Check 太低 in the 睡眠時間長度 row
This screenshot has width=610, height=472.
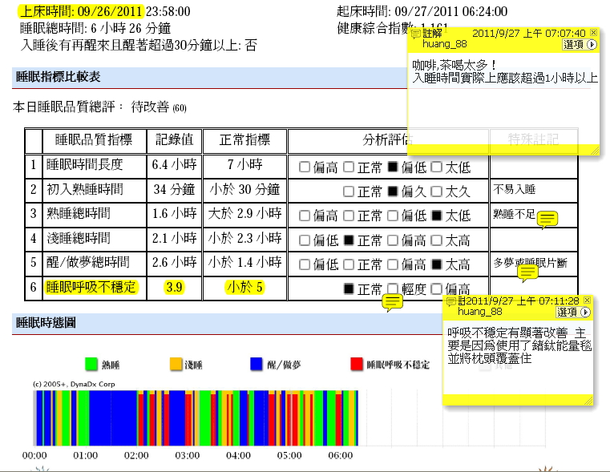click(437, 167)
